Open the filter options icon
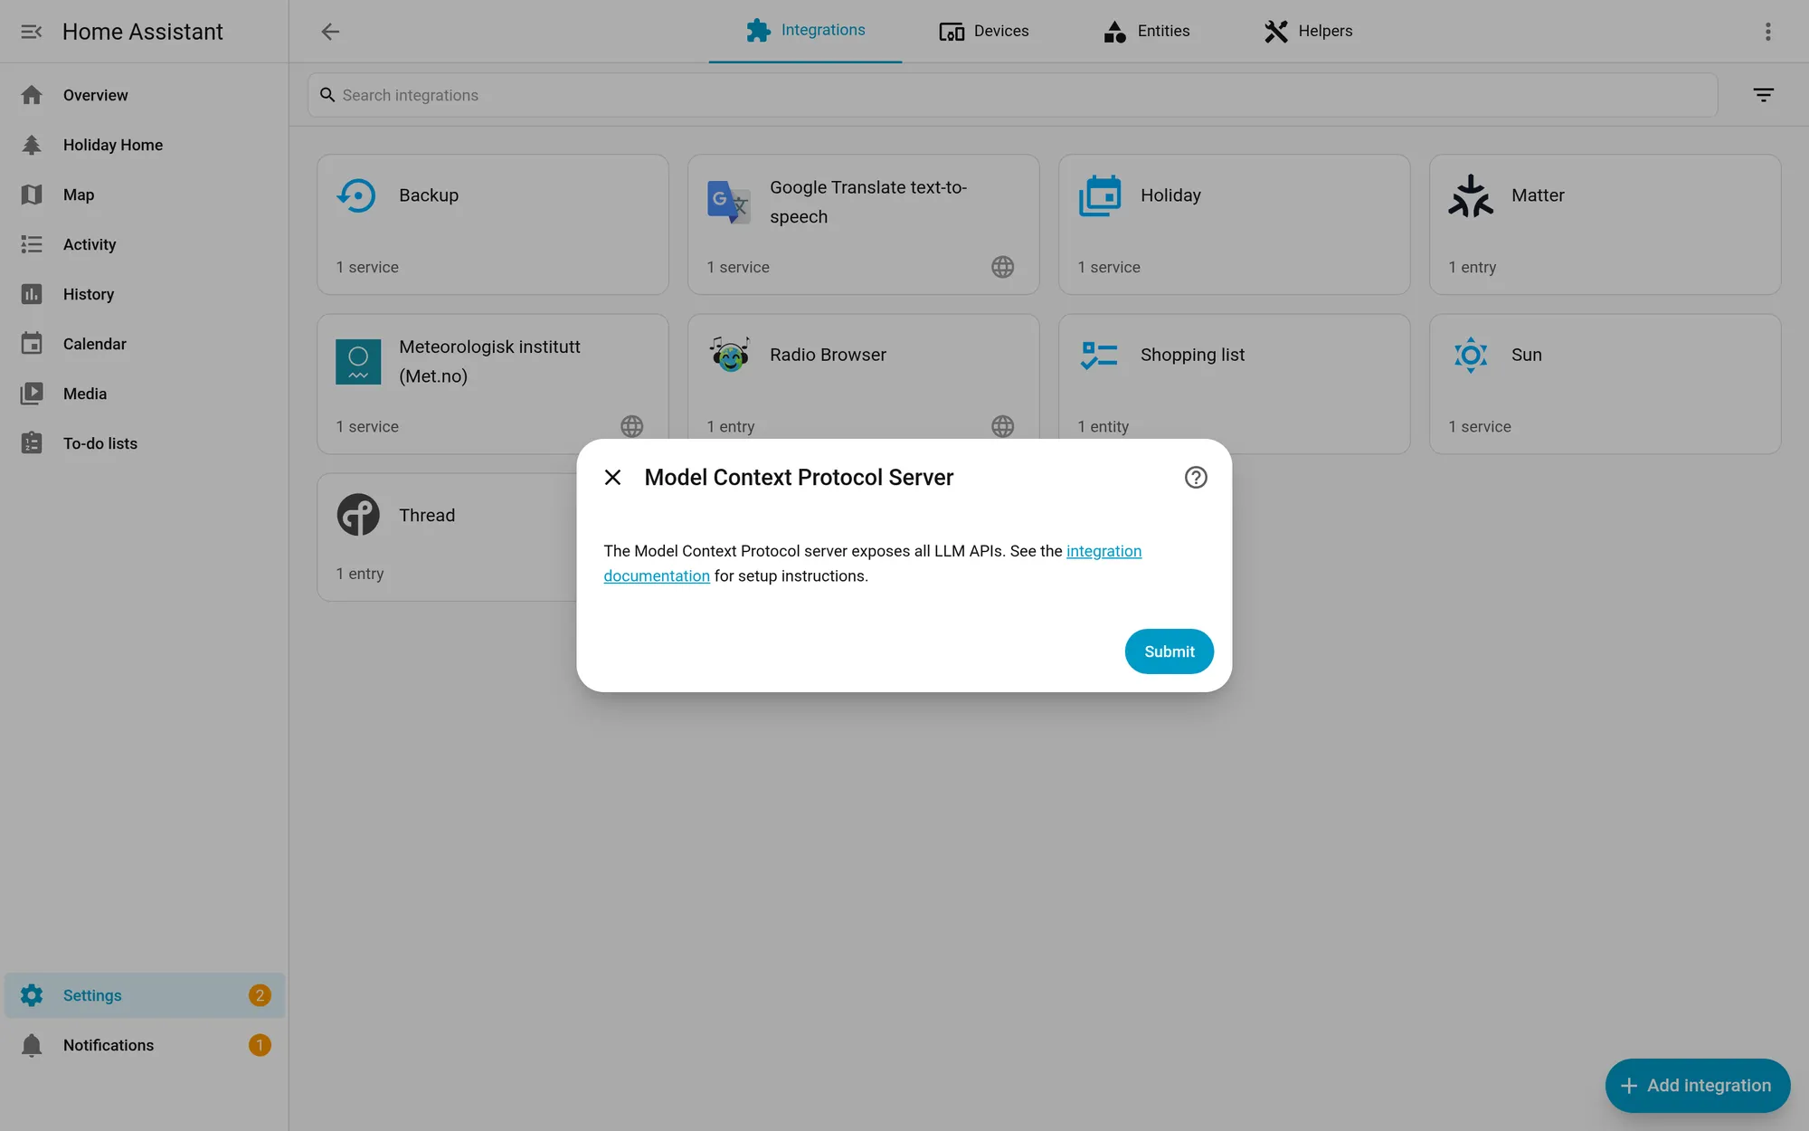Image resolution: width=1809 pixels, height=1131 pixels. (x=1763, y=95)
